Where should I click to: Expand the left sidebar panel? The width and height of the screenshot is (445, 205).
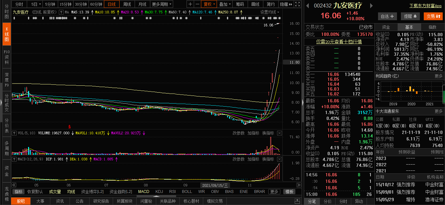(x=1, y=102)
